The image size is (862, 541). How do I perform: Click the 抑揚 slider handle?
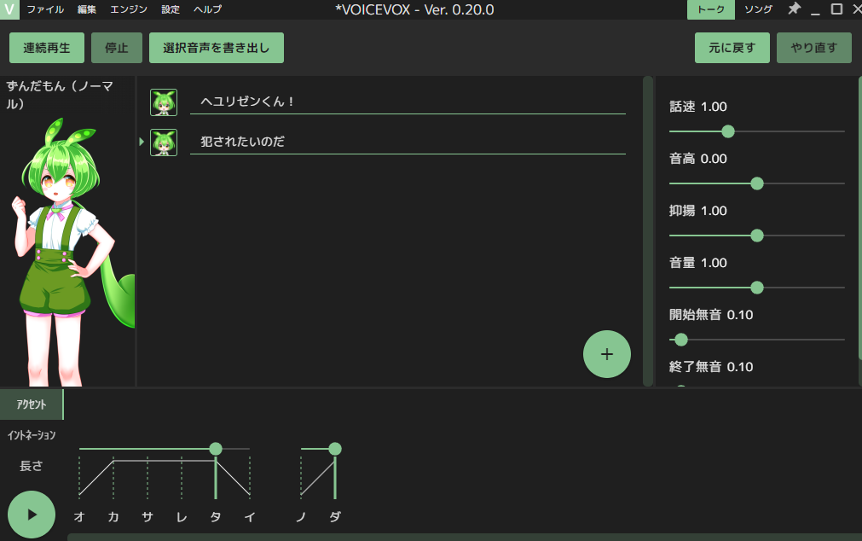(x=757, y=236)
